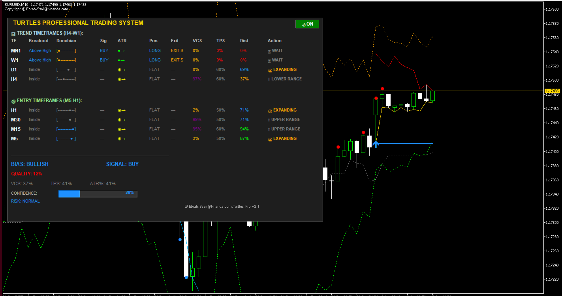Viewport: 562px width, 296px height.
Task: Click the EURUSD,M10 chart title text
Action: point(17,4)
